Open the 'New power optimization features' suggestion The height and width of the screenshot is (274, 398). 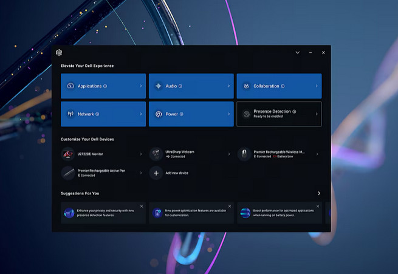pyautogui.click(x=191, y=213)
